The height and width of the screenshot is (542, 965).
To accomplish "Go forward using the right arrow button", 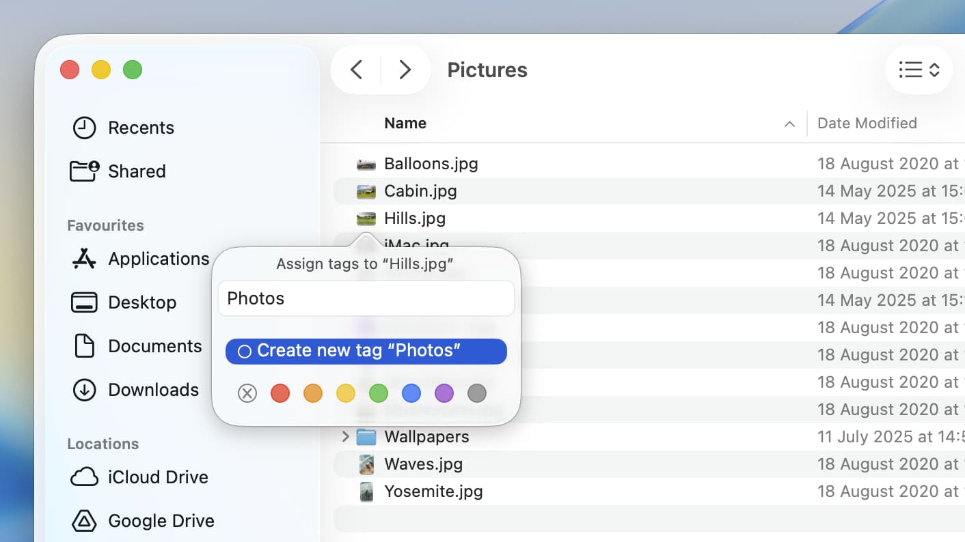I will (405, 70).
